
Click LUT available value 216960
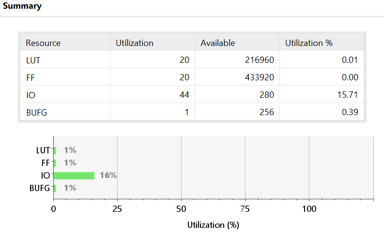point(260,60)
